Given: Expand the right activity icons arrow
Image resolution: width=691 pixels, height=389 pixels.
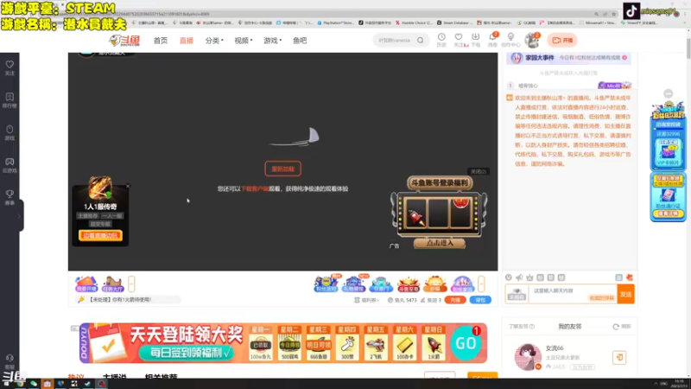Looking at the screenshot, I should [x=481, y=284].
